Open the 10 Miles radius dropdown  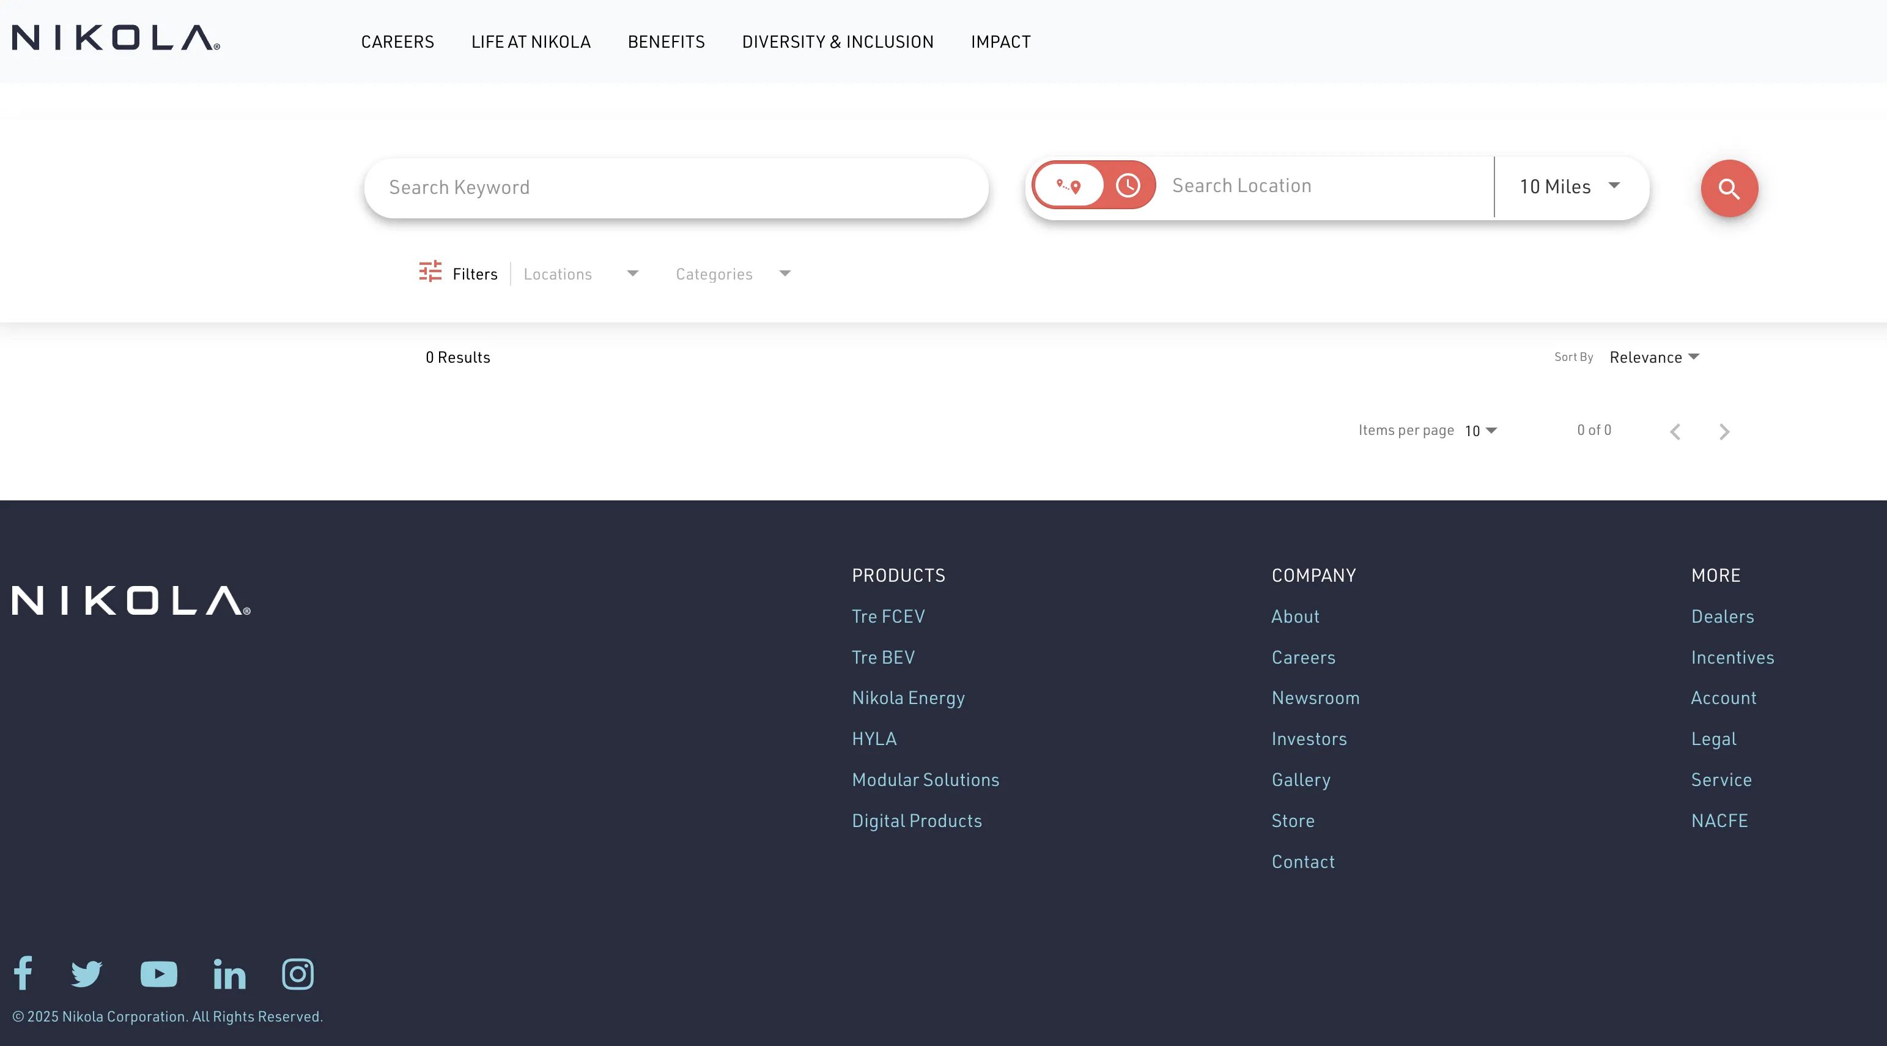coord(1570,186)
